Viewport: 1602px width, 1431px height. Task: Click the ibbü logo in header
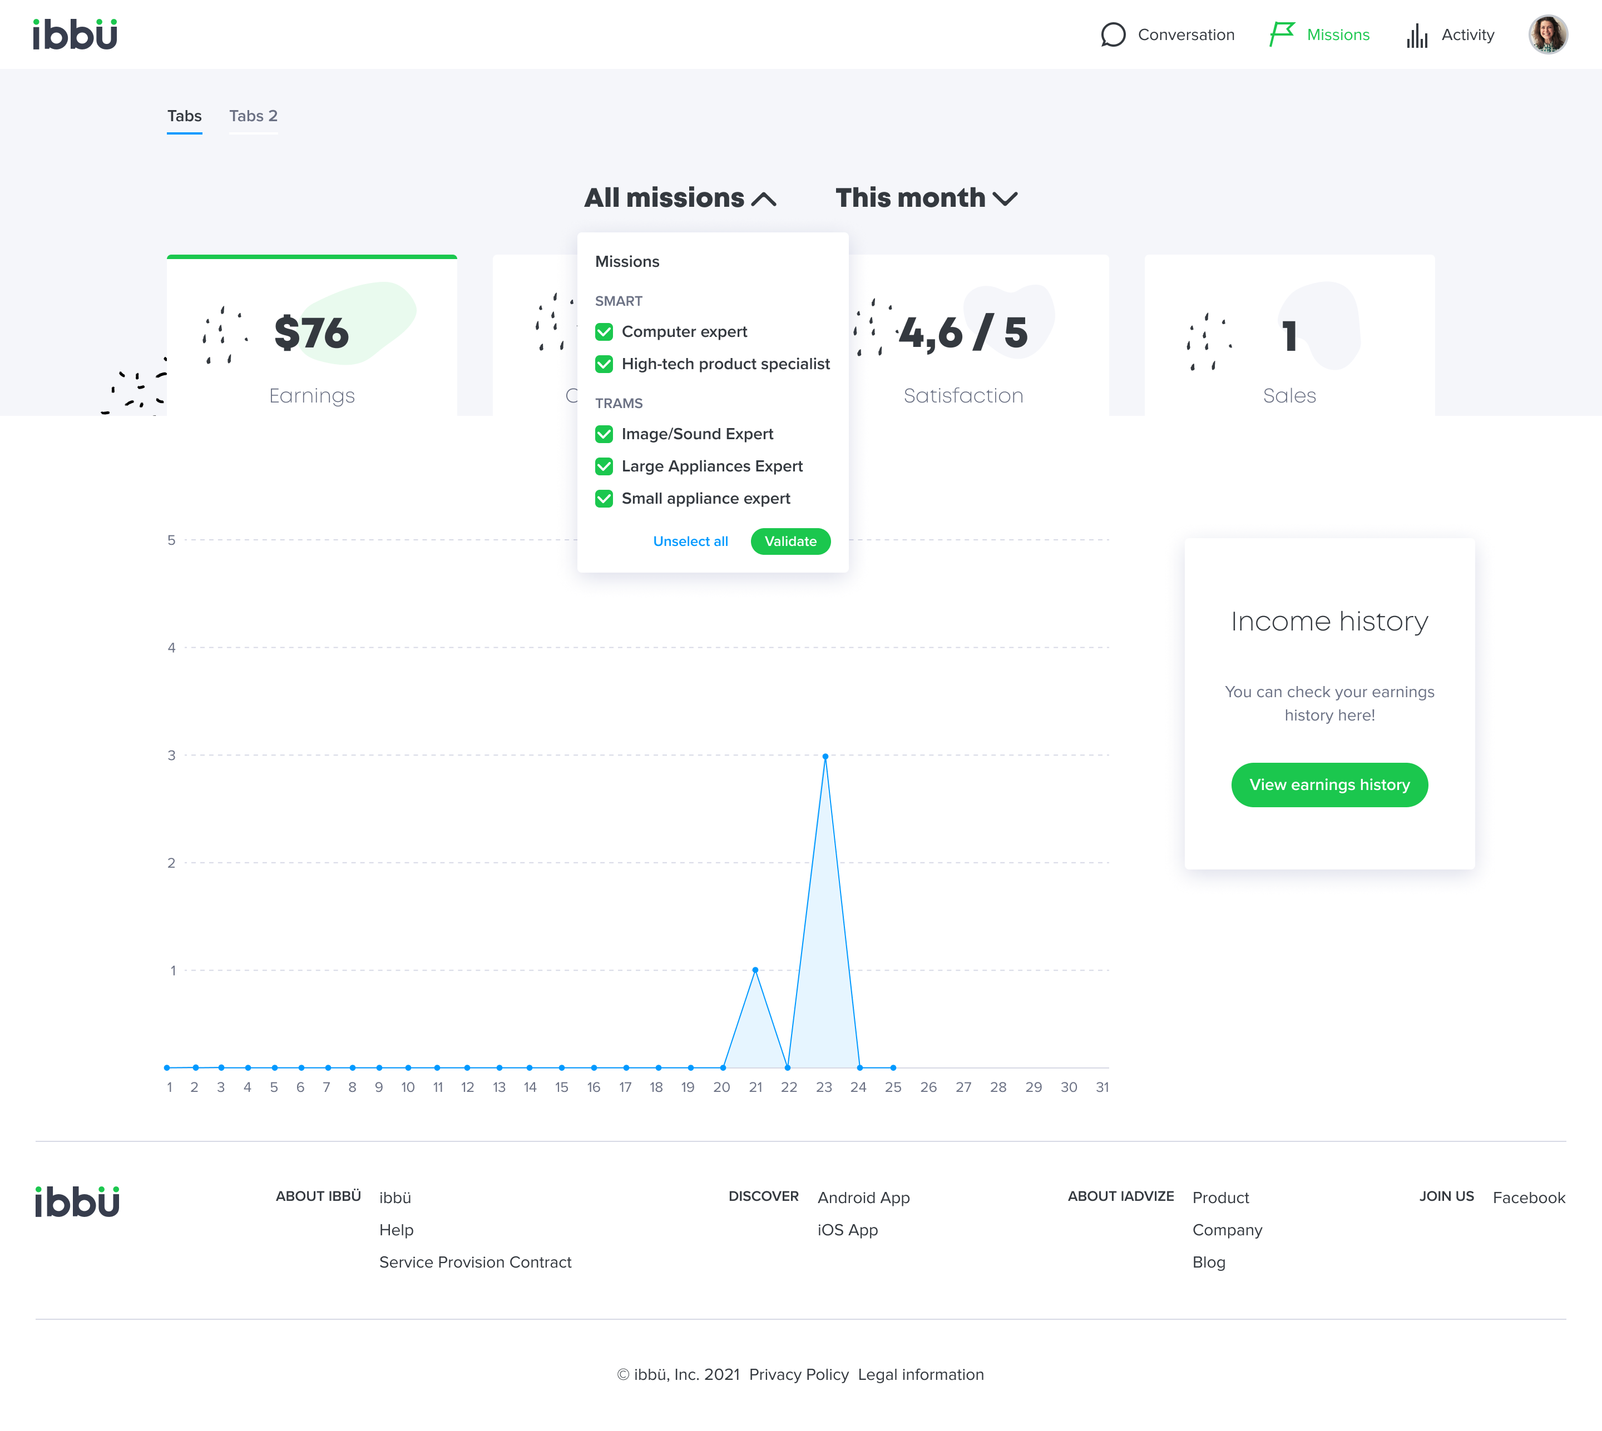point(75,34)
